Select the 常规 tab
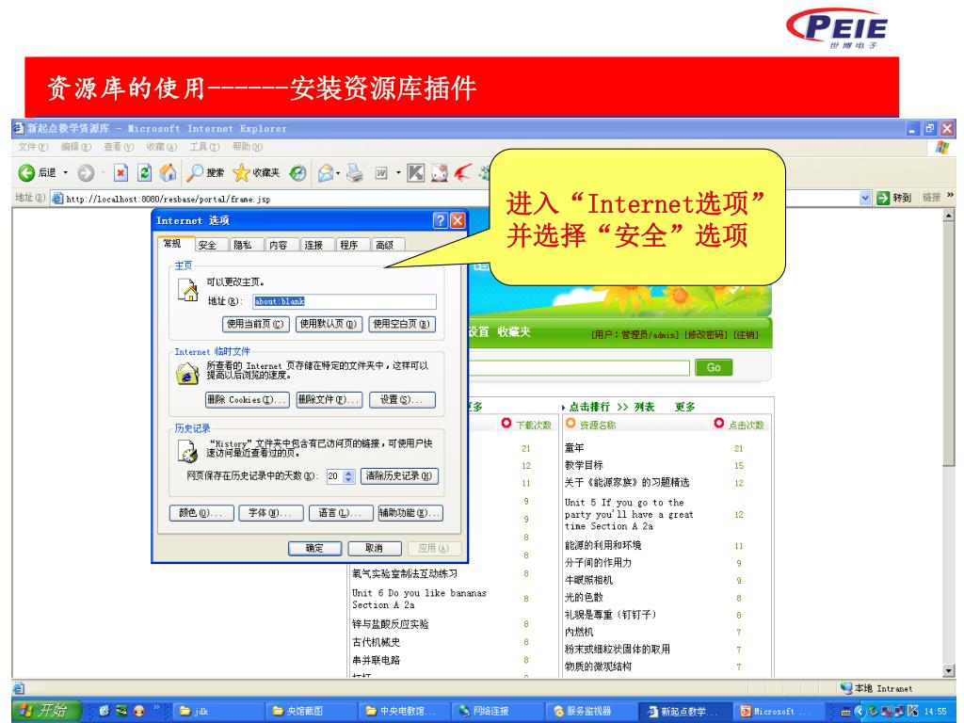 174,244
